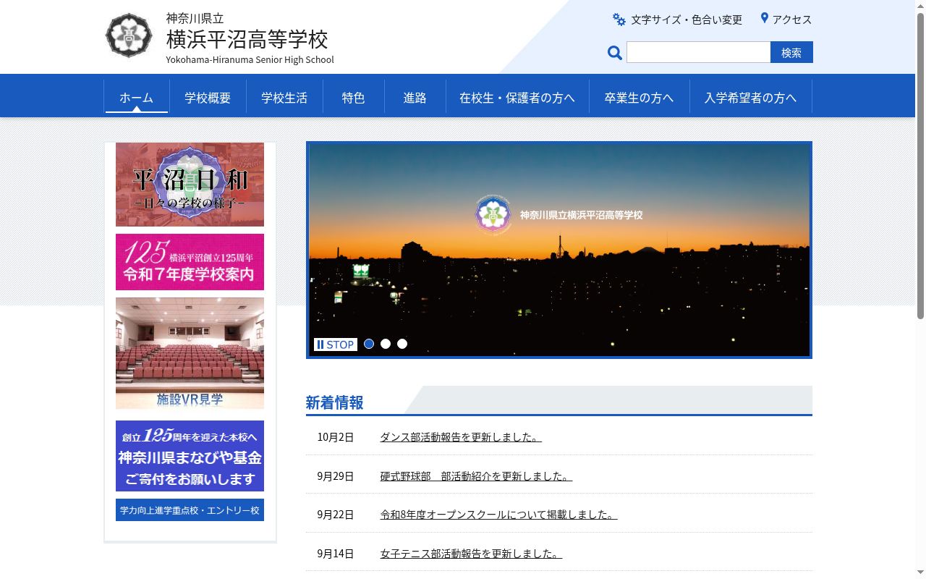This screenshot has height=579, width=926.
Task: Open the 文字サイズ・色合い変更 settings link
Action: pyautogui.click(x=687, y=20)
